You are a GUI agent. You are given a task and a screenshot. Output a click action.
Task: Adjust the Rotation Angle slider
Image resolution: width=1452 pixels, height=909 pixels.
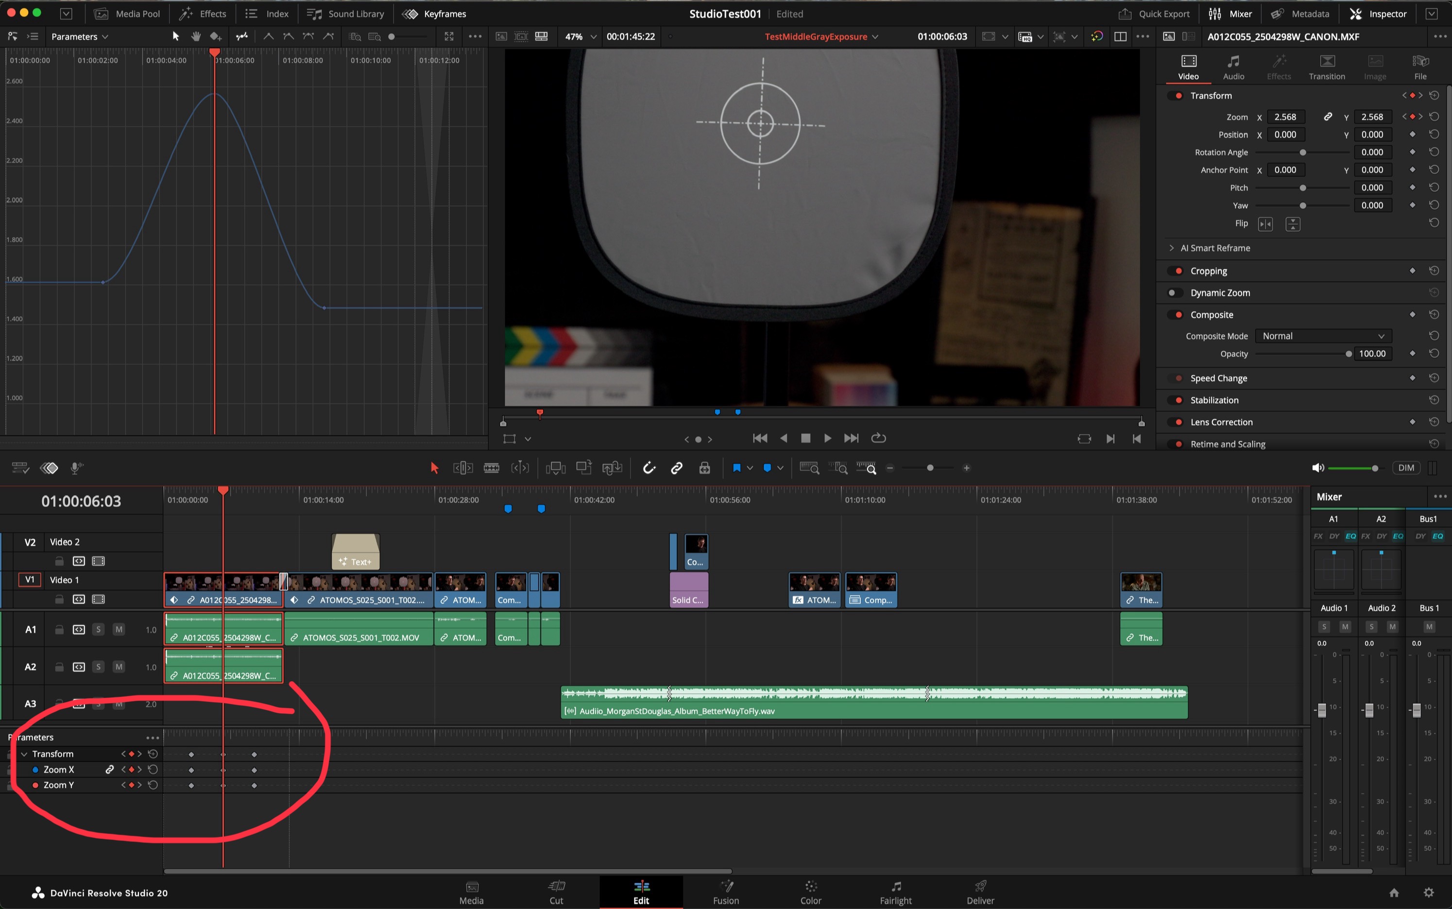(x=1302, y=153)
